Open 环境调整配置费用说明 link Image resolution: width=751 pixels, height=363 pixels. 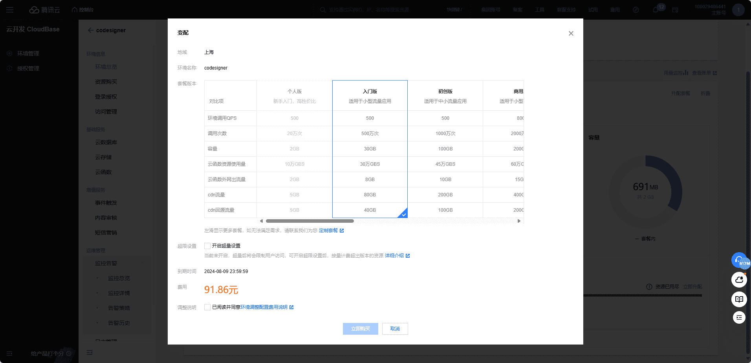264,307
